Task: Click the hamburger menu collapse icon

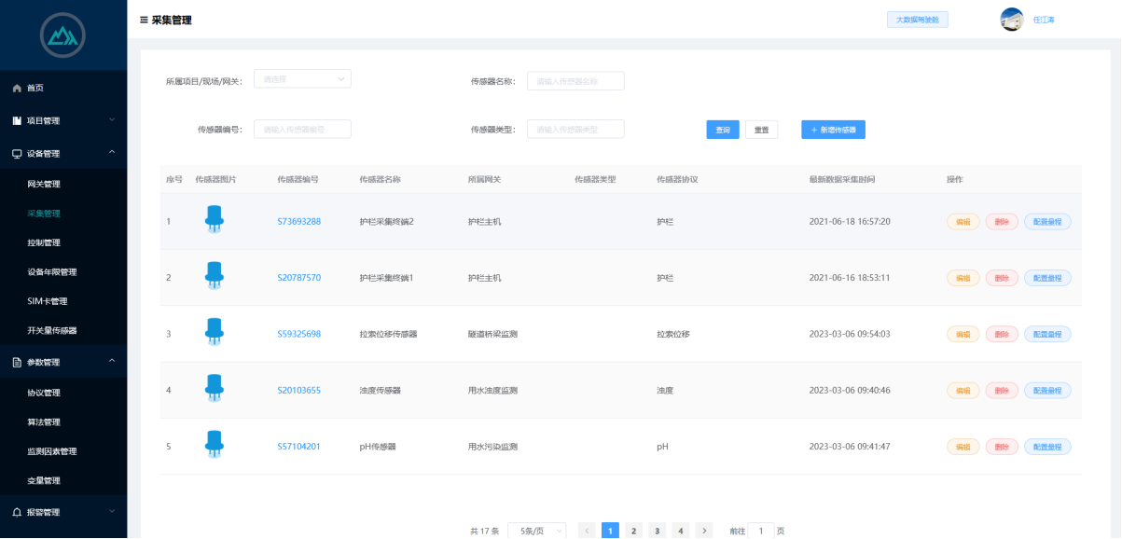Action: (144, 20)
